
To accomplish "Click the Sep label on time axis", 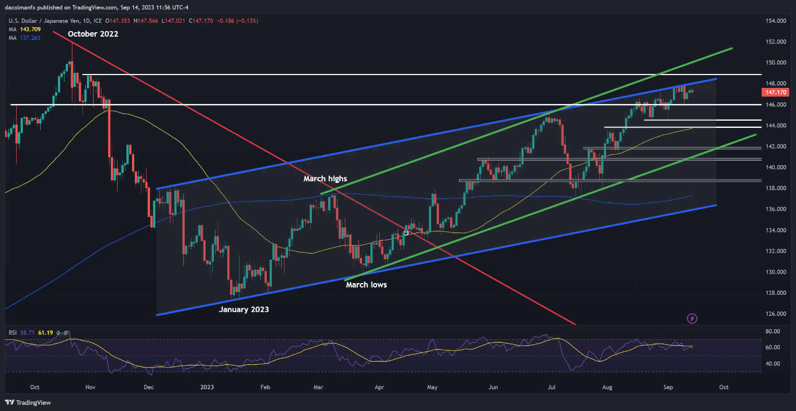I will click(x=667, y=387).
